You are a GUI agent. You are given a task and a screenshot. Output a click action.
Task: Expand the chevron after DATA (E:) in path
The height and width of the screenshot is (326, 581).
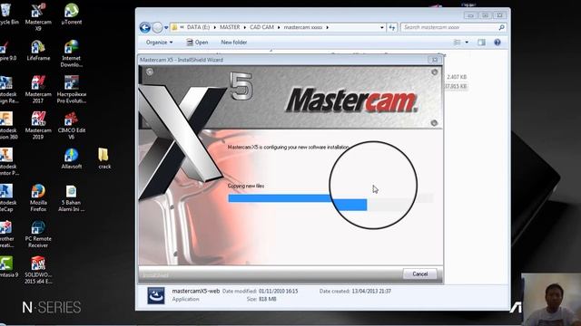click(215, 27)
